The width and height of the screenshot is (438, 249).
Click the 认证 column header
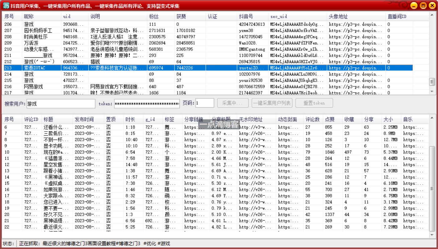pyautogui.click(x=221, y=17)
